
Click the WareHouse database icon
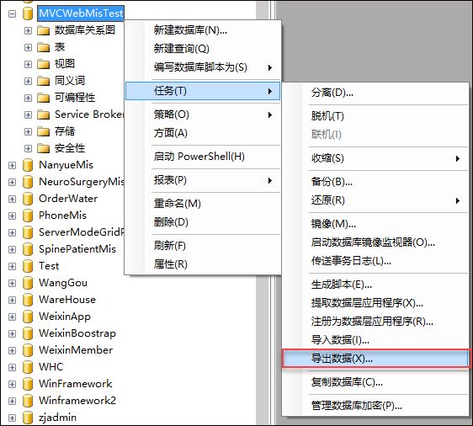28,301
